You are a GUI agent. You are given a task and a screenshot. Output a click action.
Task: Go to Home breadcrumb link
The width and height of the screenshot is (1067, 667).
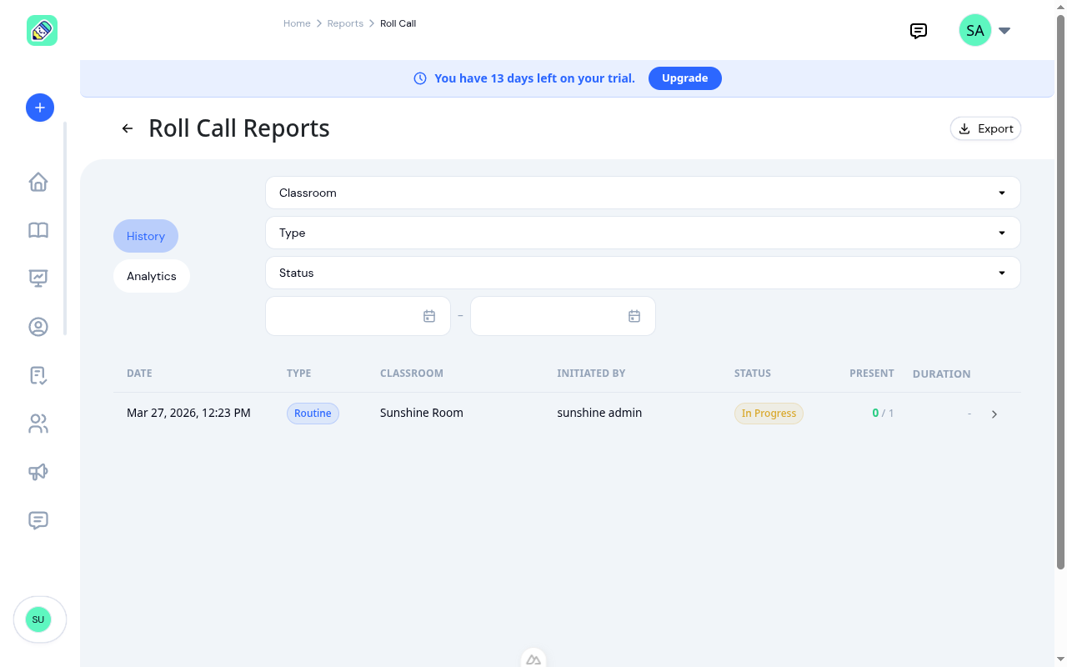point(297,23)
